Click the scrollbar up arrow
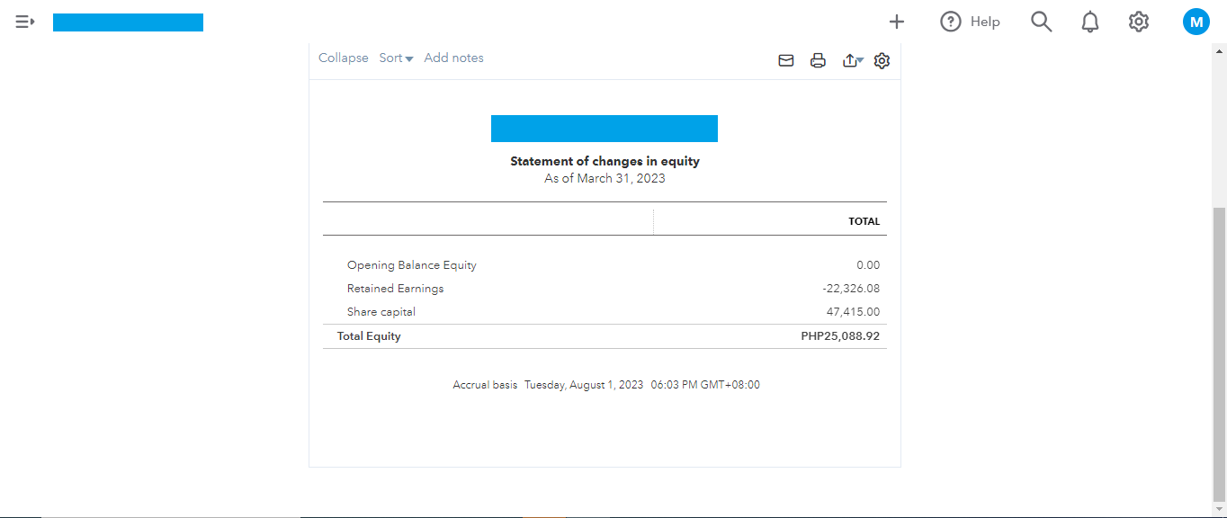Screen dimensions: 1227x518 1219,49
